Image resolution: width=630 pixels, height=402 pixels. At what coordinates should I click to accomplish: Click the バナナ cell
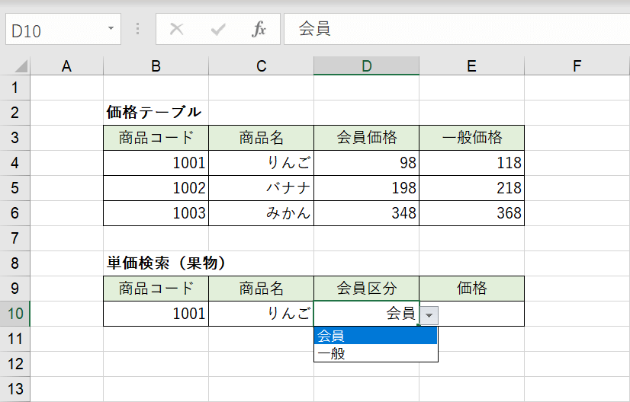[x=261, y=188]
